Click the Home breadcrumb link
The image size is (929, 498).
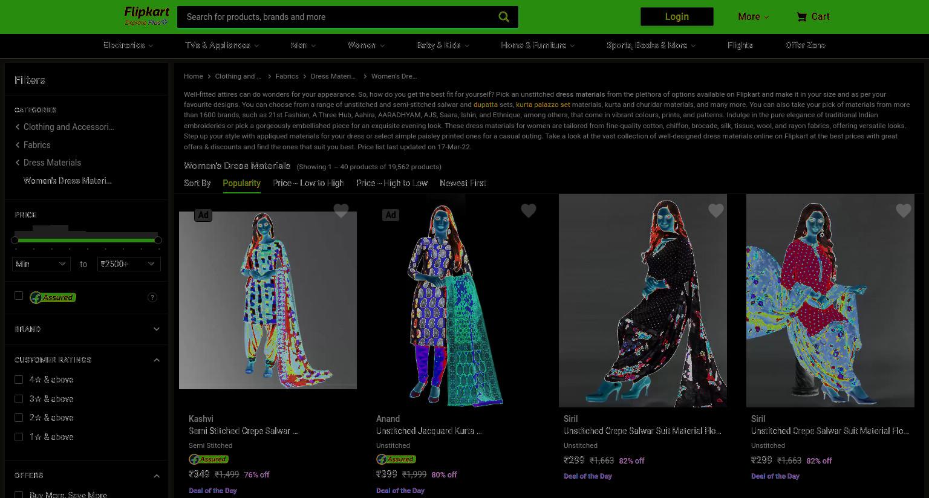pos(193,76)
